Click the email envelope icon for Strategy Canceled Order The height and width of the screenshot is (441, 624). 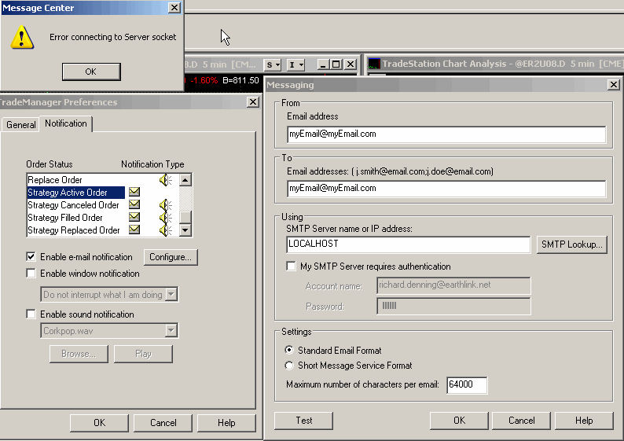(x=134, y=204)
